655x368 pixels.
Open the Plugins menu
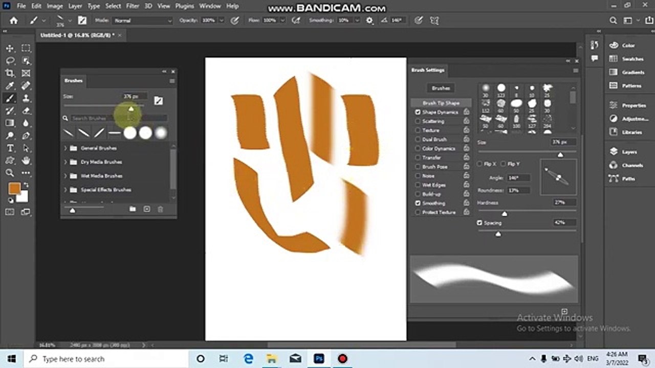tap(185, 6)
